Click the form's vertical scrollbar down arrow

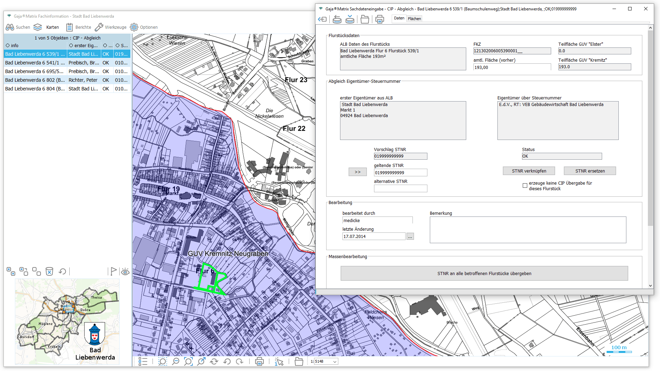click(650, 286)
